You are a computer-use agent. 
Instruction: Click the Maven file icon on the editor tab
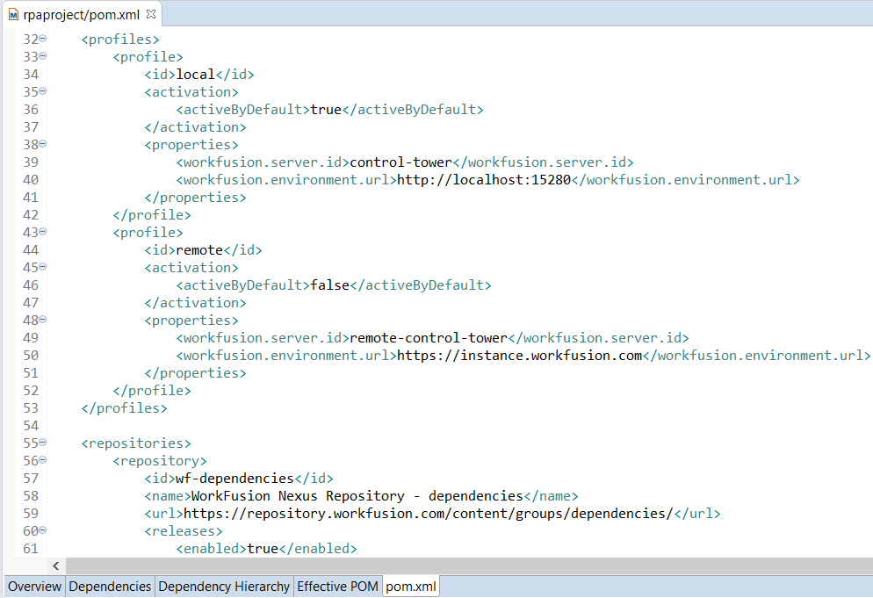pyautogui.click(x=13, y=15)
